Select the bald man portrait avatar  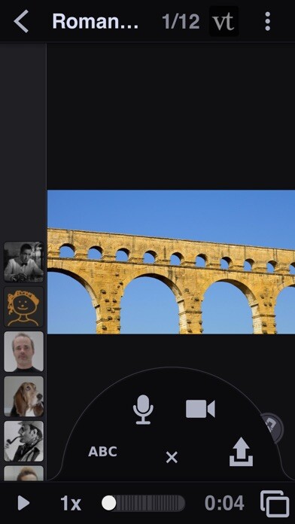pyautogui.click(x=24, y=352)
